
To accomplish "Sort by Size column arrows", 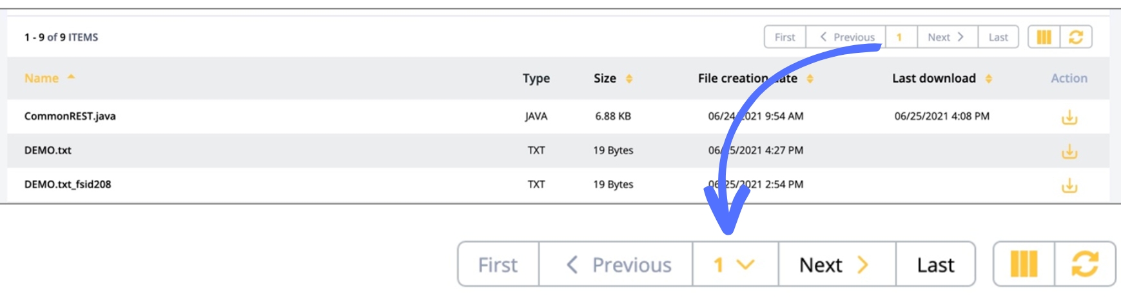I will point(629,79).
